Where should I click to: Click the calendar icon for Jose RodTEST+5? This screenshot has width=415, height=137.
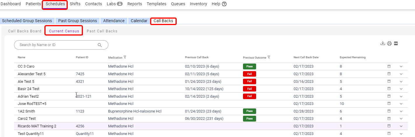point(389,103)
